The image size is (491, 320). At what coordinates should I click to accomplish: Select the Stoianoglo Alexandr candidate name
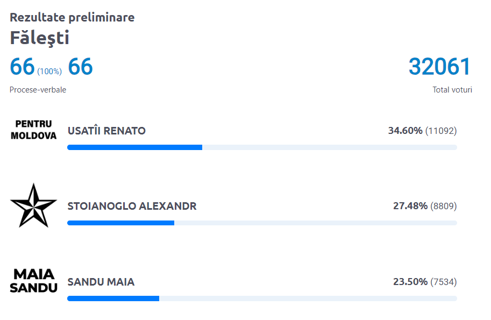pyautogui.click(x=132, y=206)
